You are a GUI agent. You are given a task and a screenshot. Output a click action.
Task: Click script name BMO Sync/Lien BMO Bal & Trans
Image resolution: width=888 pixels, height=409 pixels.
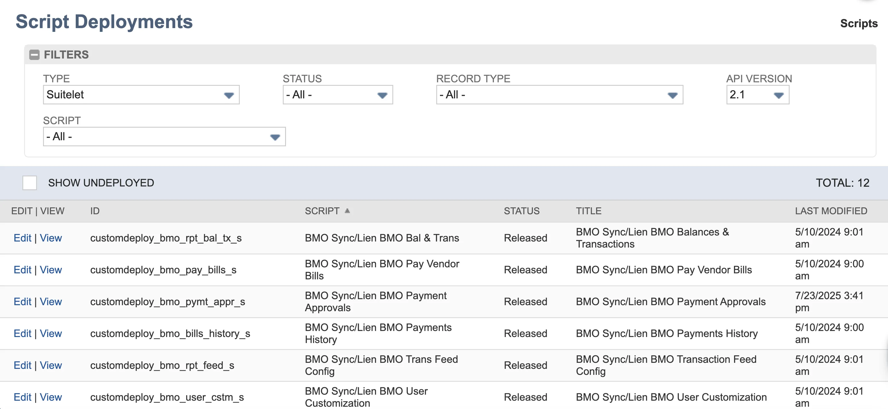(382, 238)
